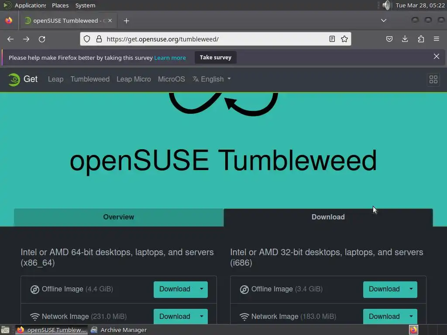Open MicroOS navigation link
This screenshot has width=447, height=335.
tap(171, 79)
